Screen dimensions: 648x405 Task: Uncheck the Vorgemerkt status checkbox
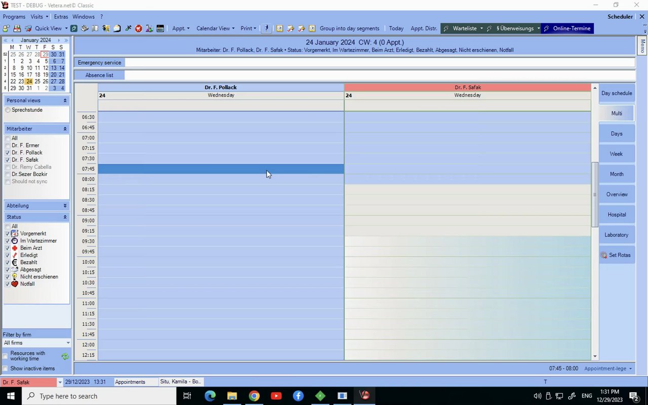[8, 233]
